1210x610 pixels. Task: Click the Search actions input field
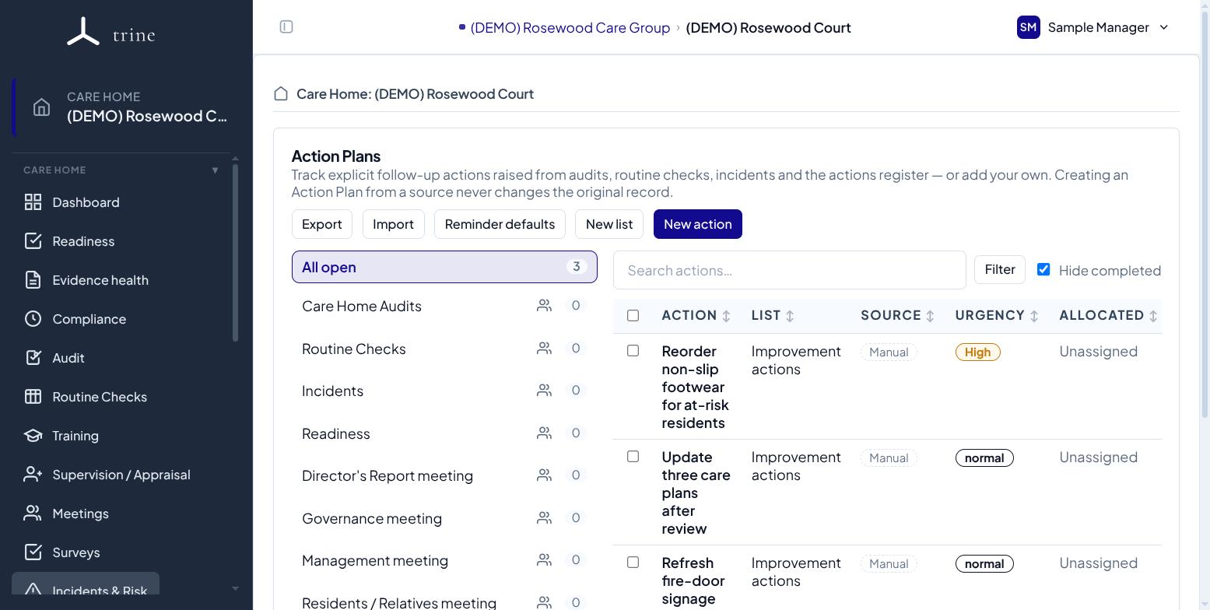[789, 270]
